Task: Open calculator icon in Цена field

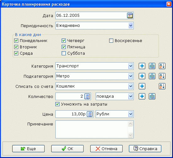Action: [x=90, y=114]
